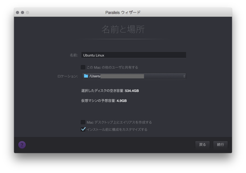Toggle この Mac の他のユーザと共有する checkbox
Viewport: 246px width, 173px height.
pyautogui.click(x=83, y=67)
